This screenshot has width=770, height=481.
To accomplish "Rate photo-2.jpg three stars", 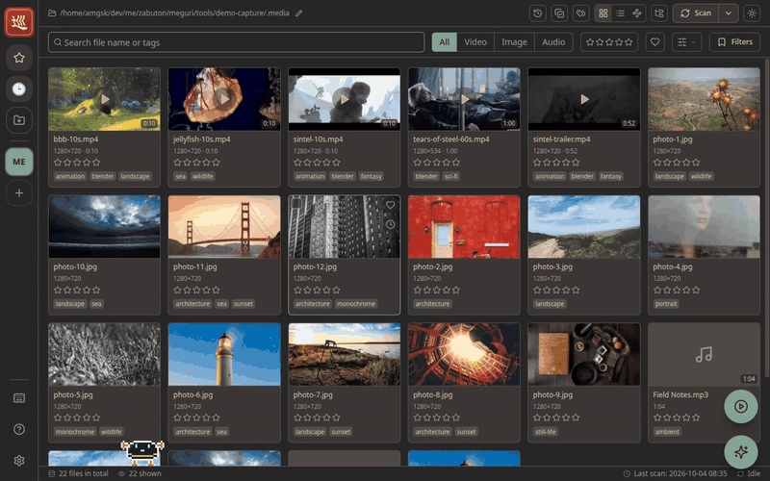I will tap(437, 291).
